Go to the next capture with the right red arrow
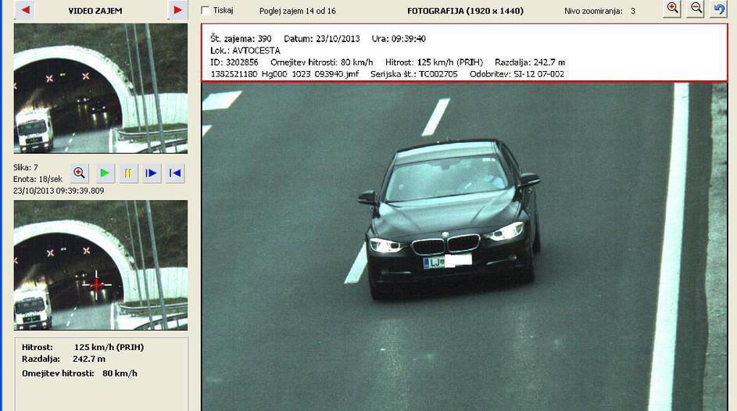 (x=177, y=10)
